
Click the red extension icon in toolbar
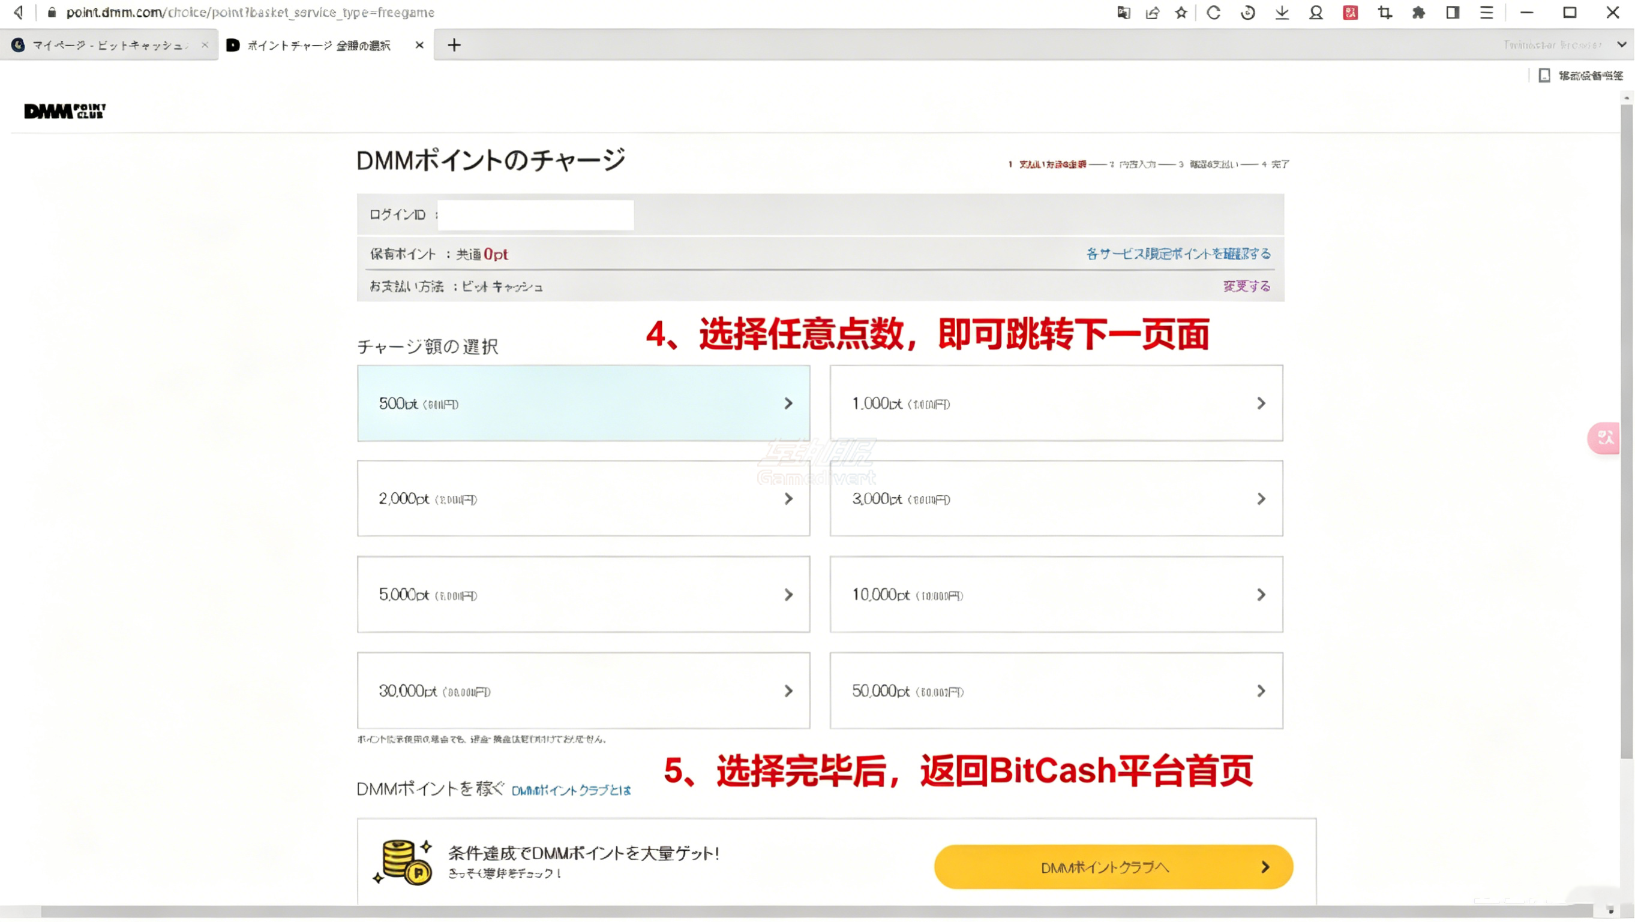[1351, 12]
